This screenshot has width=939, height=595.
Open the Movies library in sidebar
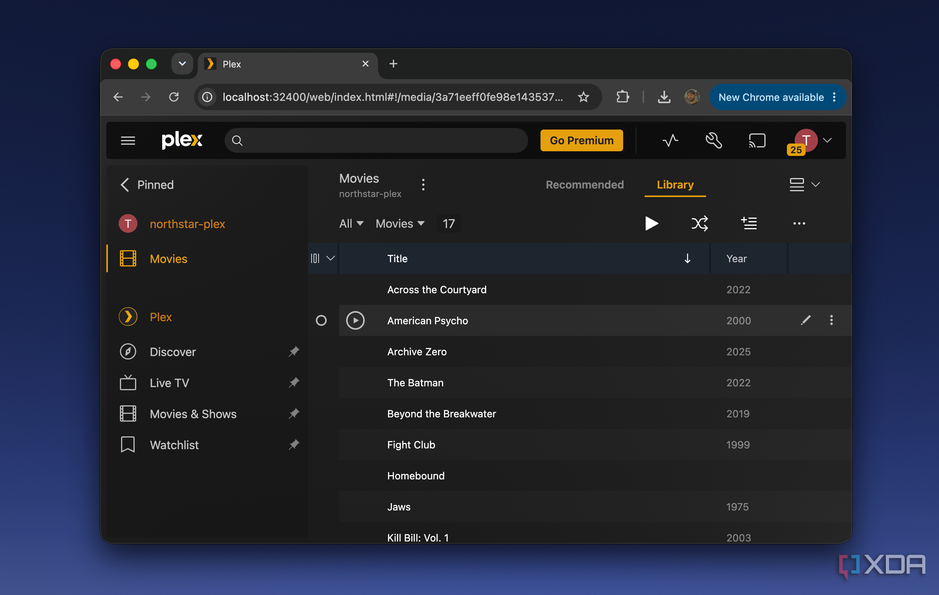click(168, 259)
